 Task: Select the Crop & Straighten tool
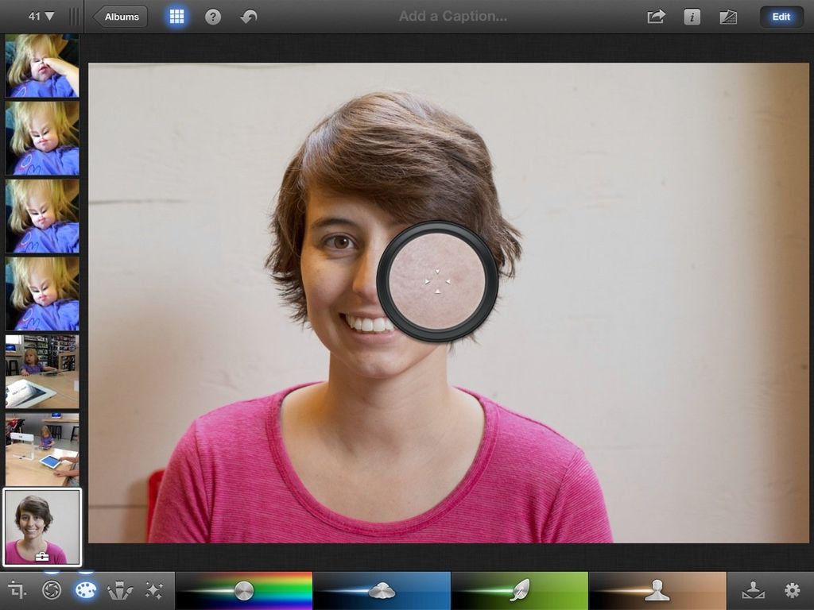click(16, 591)
